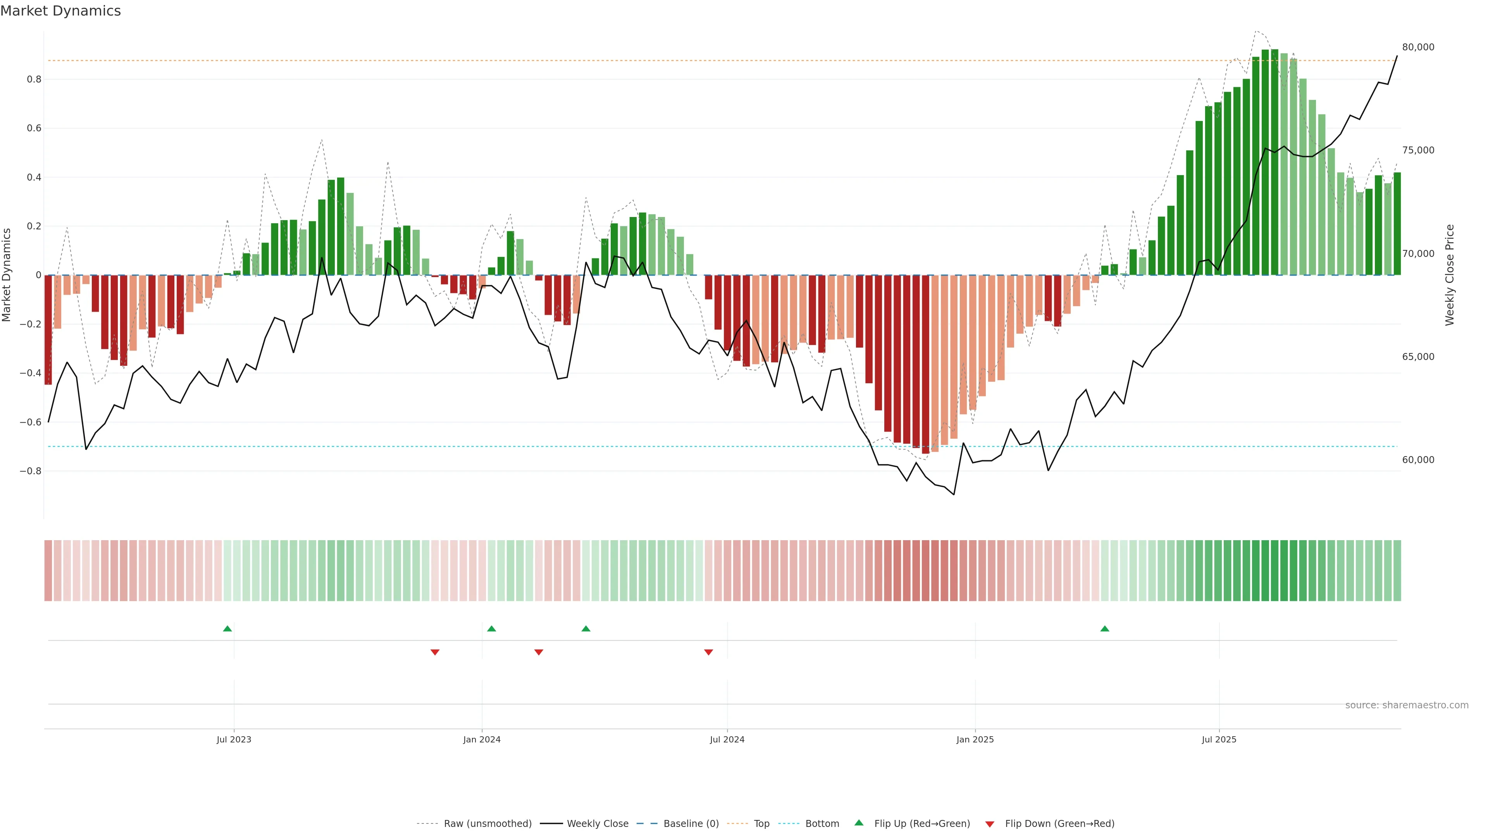Click the red Flip Down marker before Jan 2024
This screenshot has width=1488, height=837.
coord(435,652)
